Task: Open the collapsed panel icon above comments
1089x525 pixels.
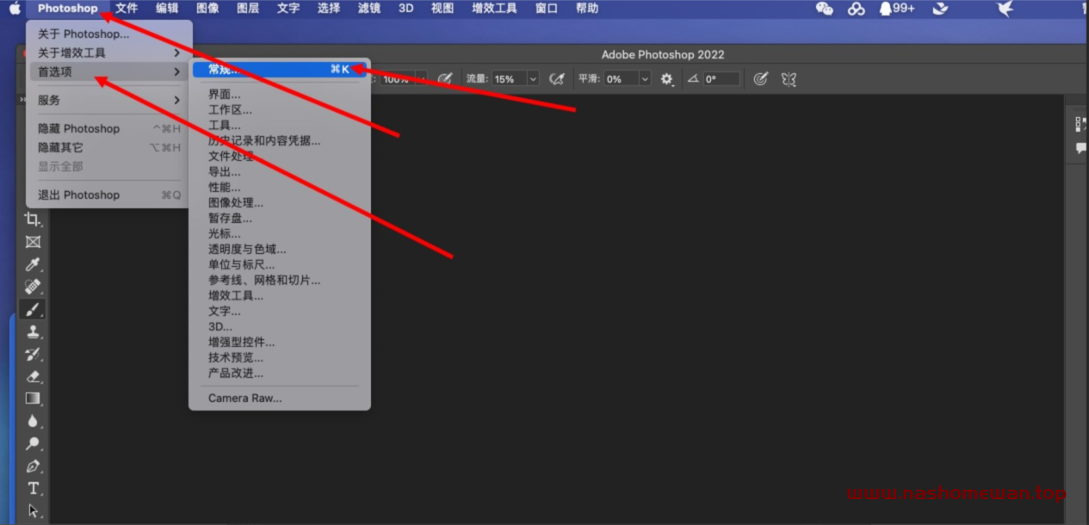Action: pos(1080,124)
